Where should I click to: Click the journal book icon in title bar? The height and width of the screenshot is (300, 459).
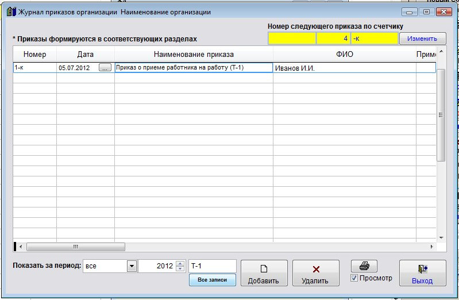(x=11, y=11)
